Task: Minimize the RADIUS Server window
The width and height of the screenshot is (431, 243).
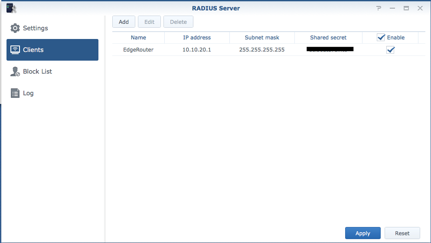Action: coord(392,8)
